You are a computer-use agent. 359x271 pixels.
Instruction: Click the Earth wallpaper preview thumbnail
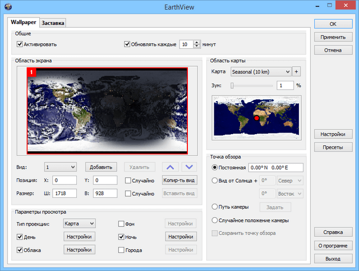point(107,111)
